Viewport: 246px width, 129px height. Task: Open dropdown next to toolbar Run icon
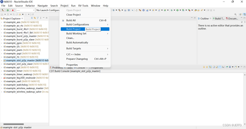(180, 10)
